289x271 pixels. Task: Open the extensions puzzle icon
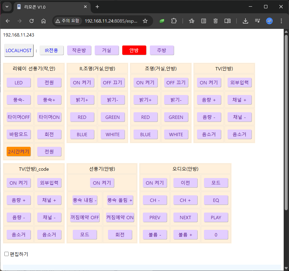pyautogui.click(x=174, y=21)
